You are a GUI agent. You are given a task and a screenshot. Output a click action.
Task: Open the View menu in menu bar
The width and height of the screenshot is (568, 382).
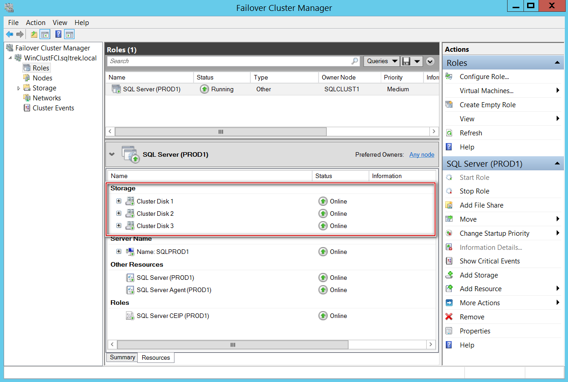(x=60, y=22)
